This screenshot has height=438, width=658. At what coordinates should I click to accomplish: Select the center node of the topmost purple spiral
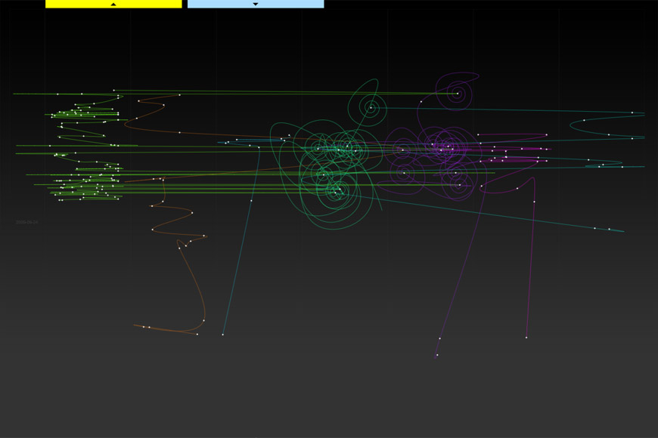[458, 94]
